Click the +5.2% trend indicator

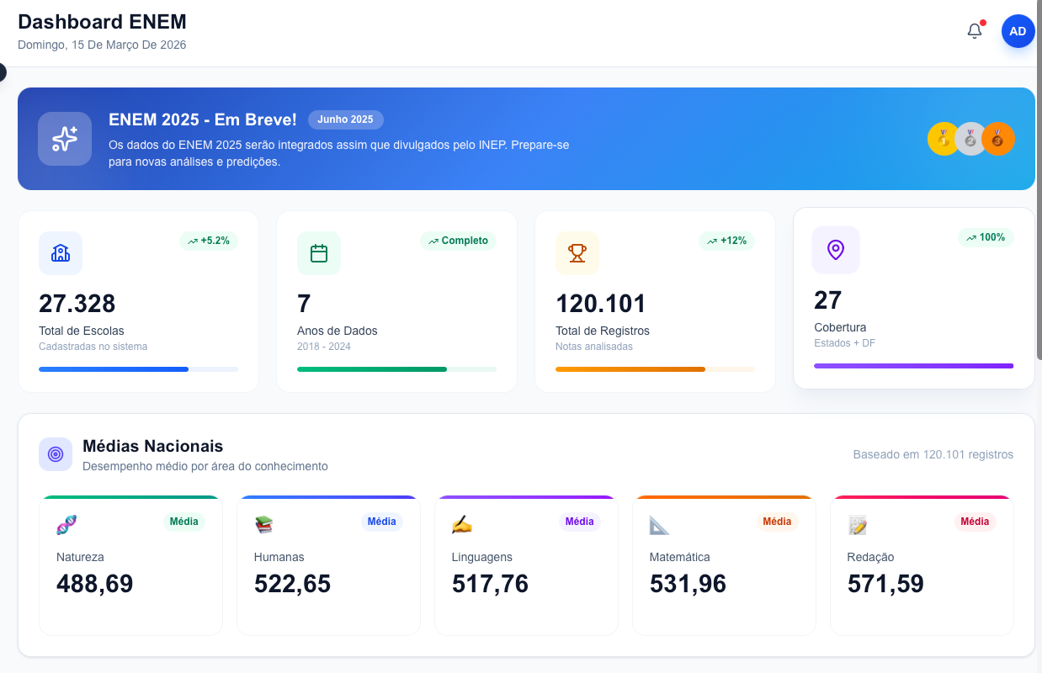coord(209,241)
